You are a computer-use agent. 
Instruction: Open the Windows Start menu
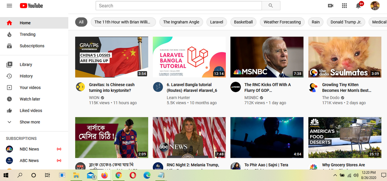coord(6,175)
